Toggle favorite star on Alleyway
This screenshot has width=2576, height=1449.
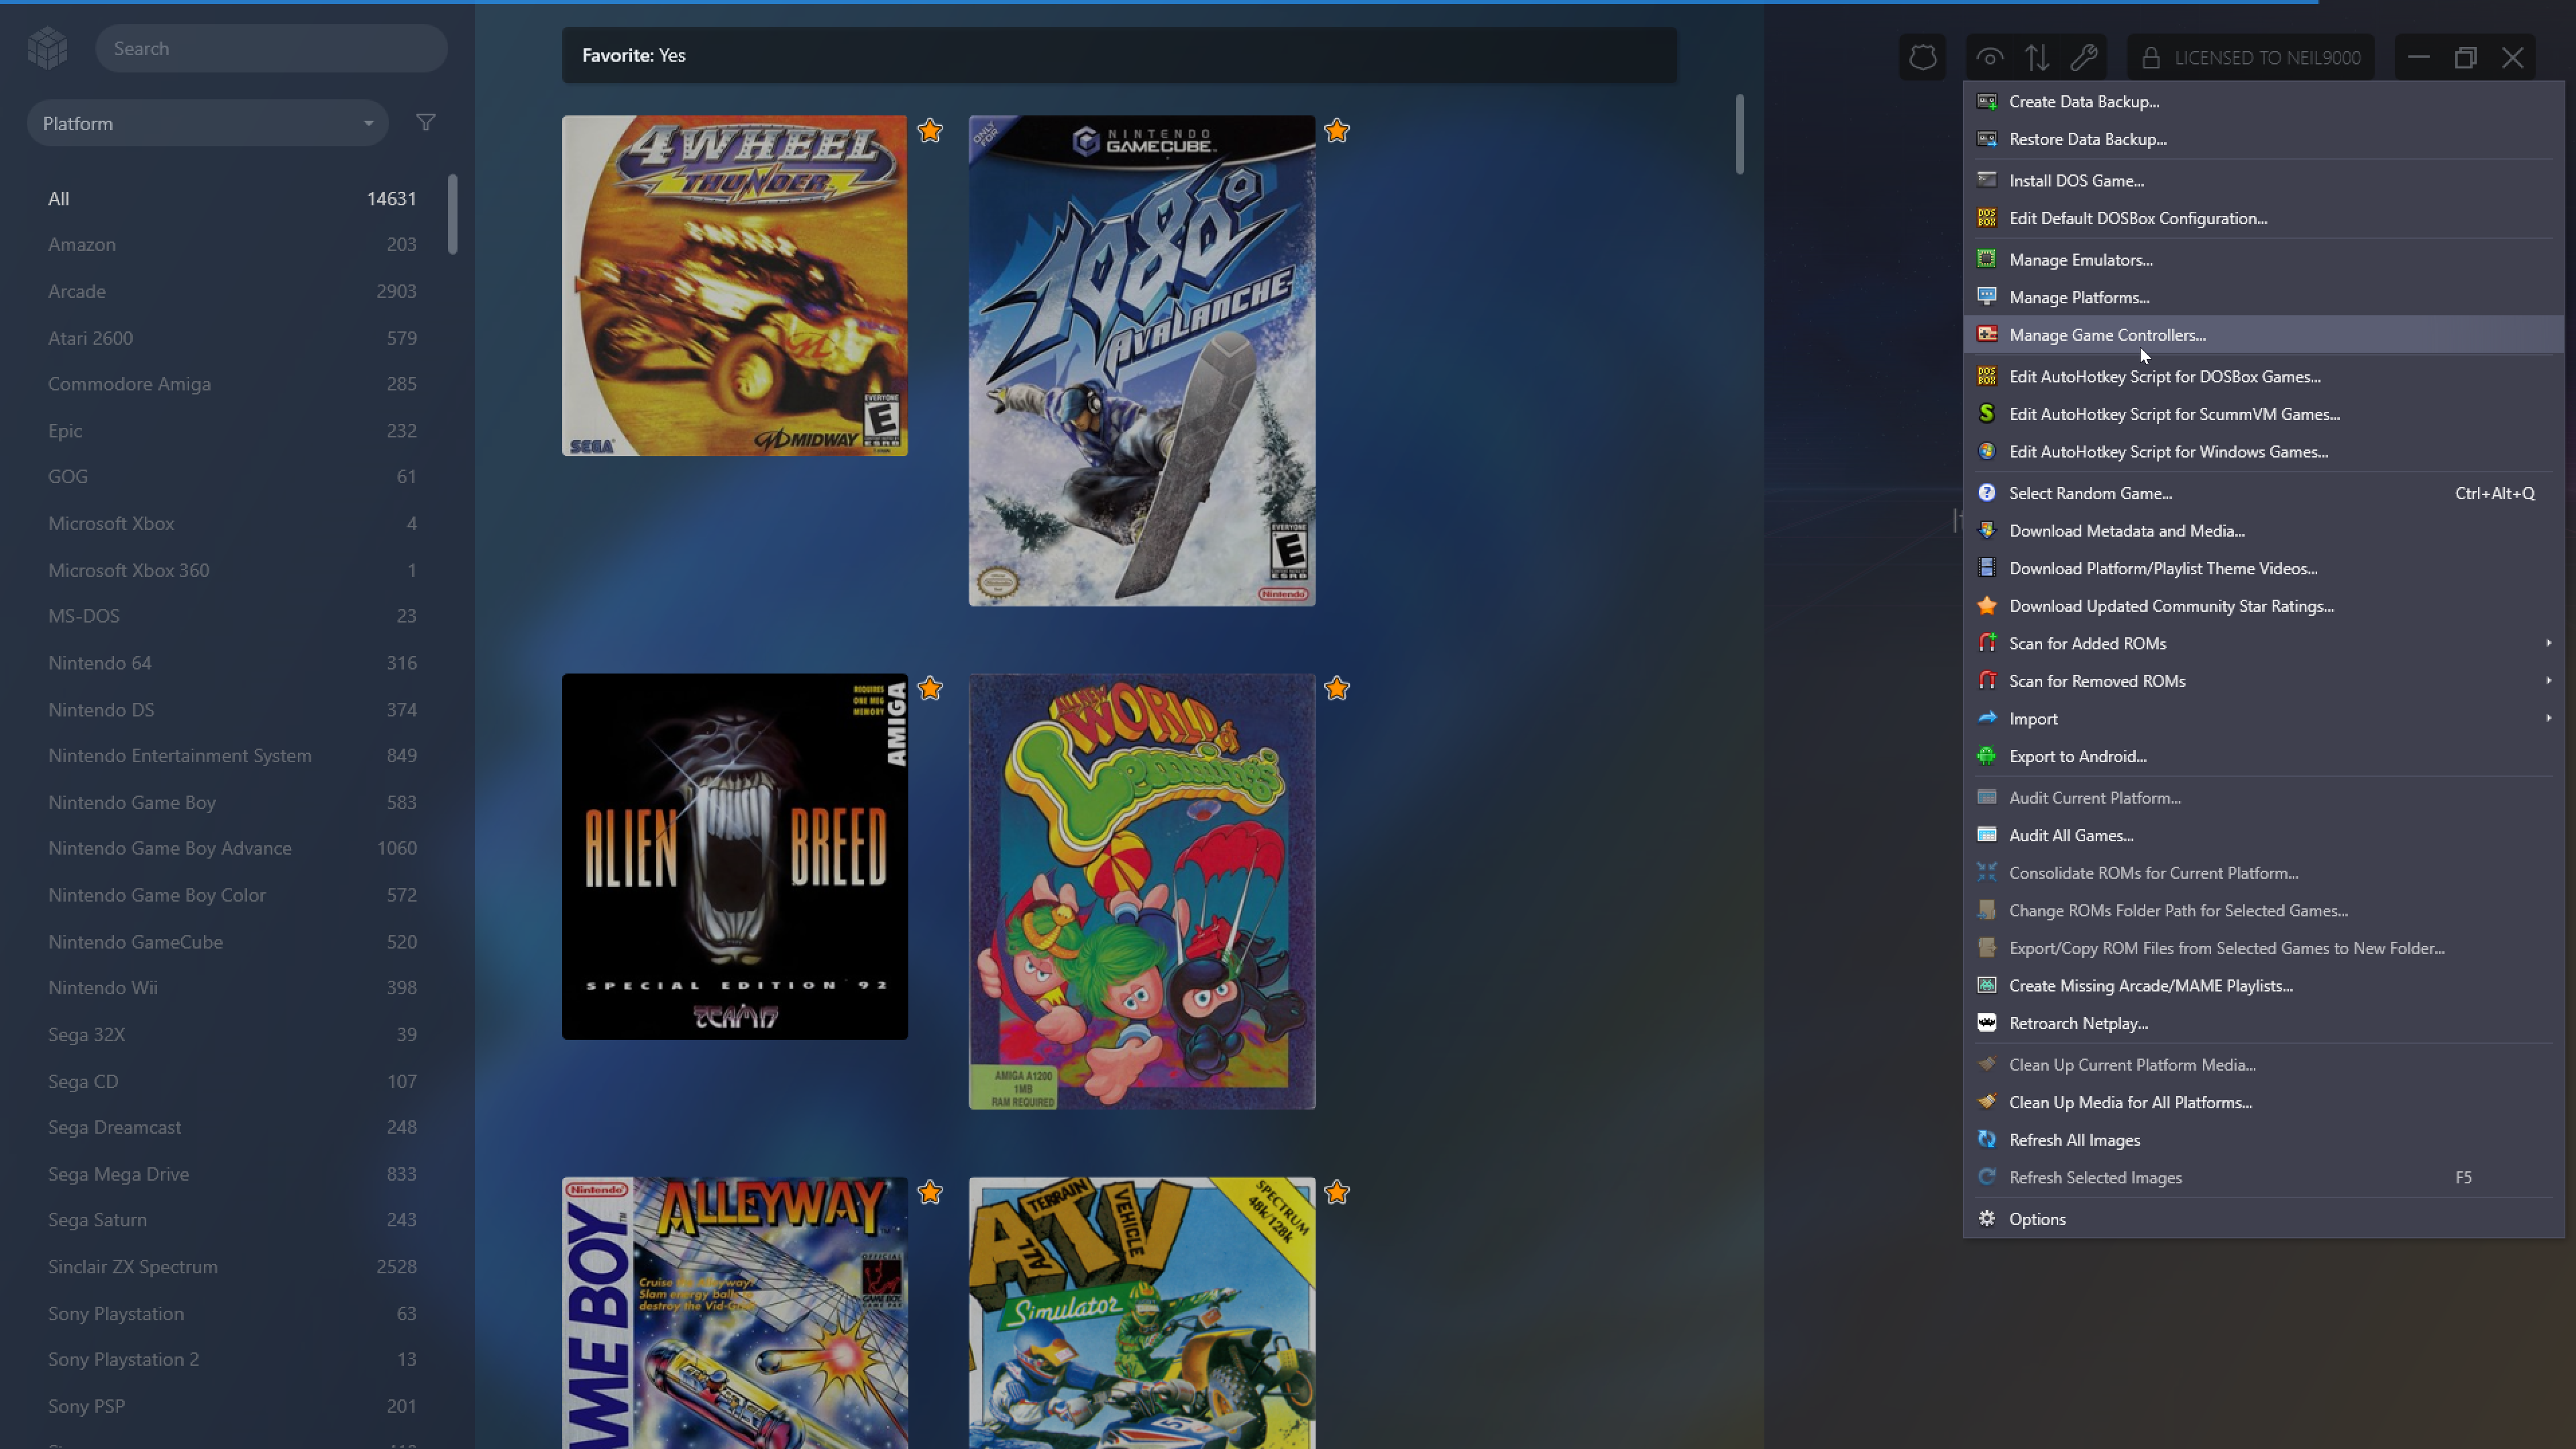[x=930, y=1193]
